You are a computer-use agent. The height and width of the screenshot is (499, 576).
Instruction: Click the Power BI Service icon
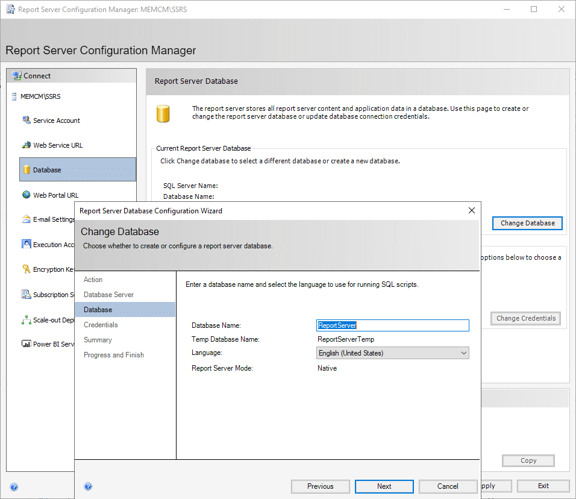[27, 344]
